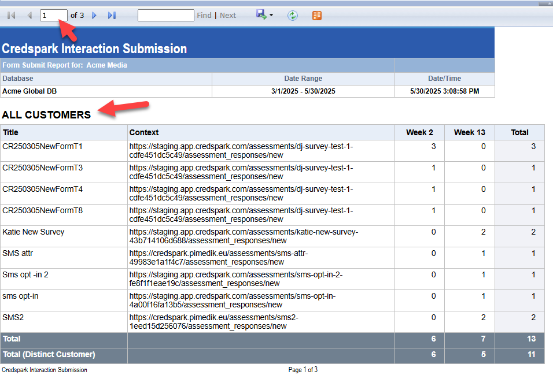Click the Katie New Survey context URL
The height and width of the screenshot is (375, 553).
coord(244,236)
